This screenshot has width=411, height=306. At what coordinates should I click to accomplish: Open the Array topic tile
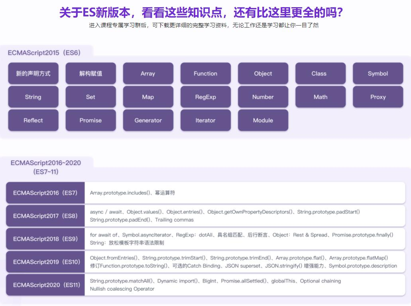[x=148, y=74]
